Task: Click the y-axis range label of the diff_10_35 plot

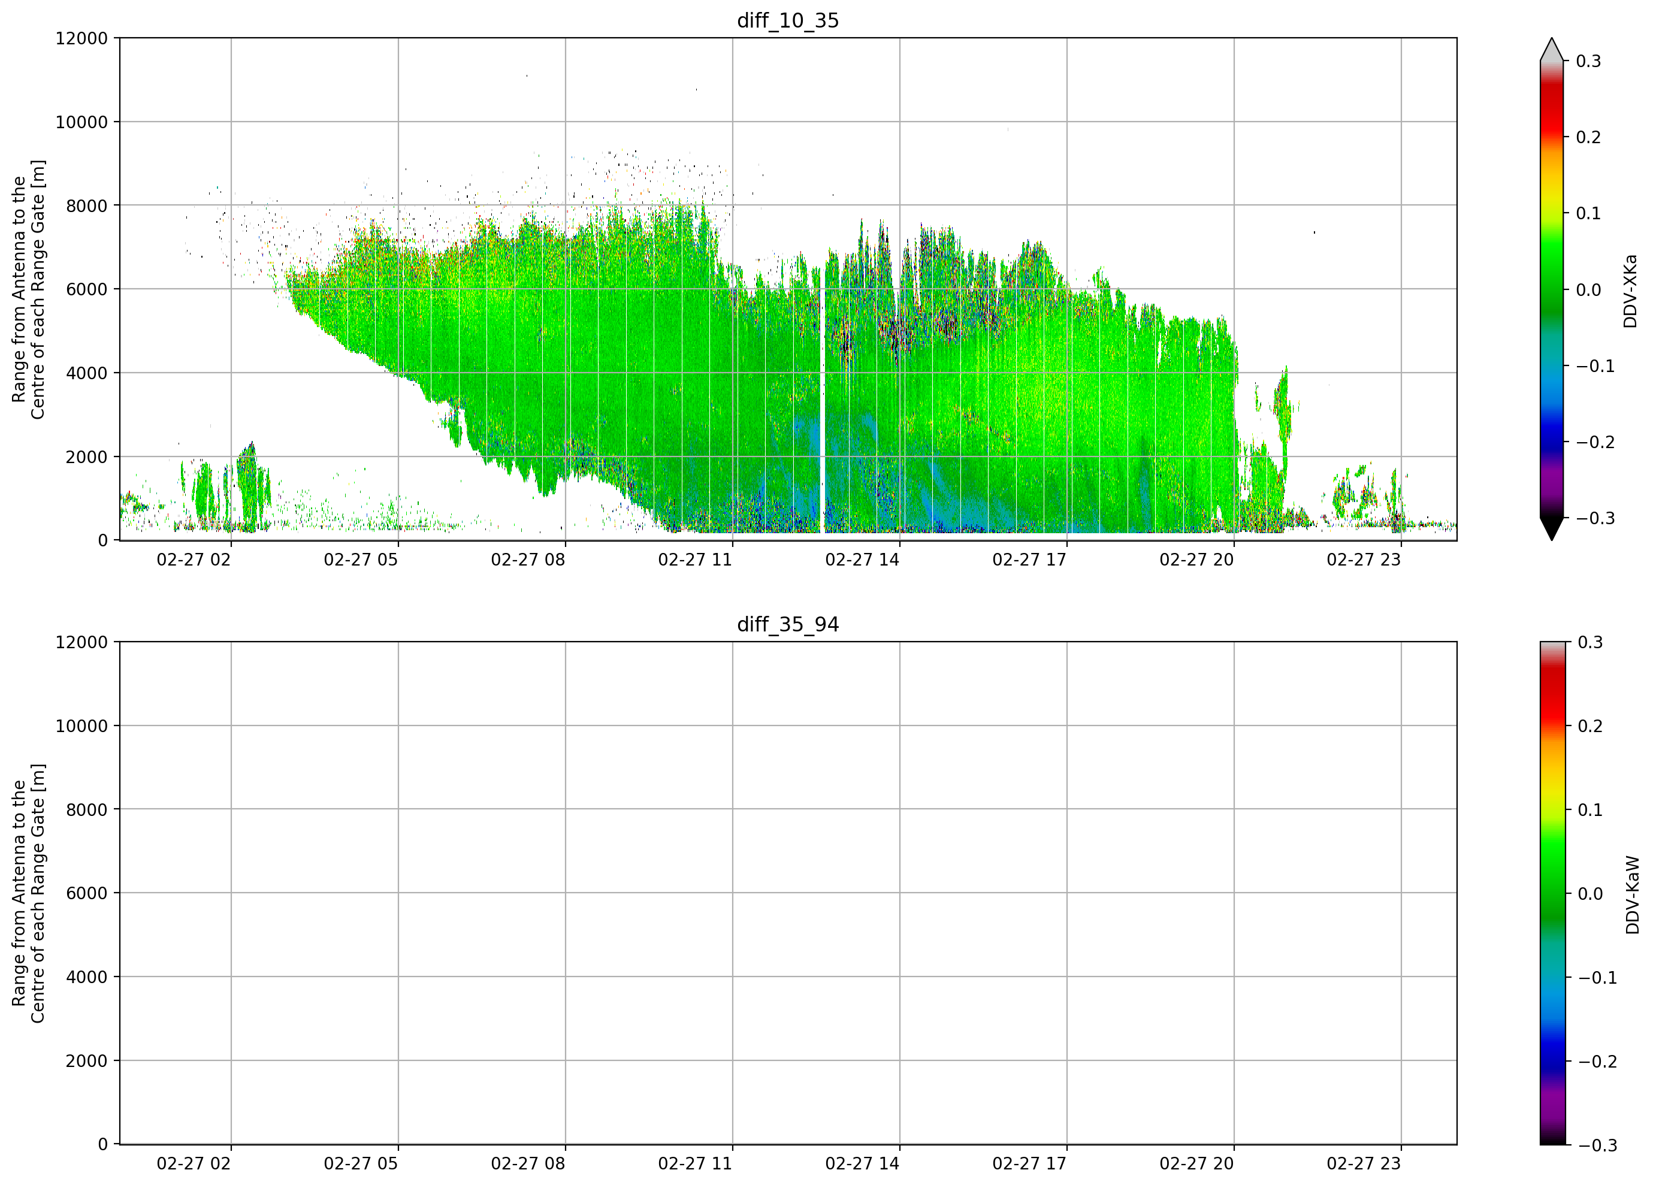Action: (x=28, y=289)
